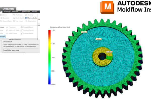Select the Beam L/D Ratio diagnostic
This screenshot has width=151, height=101.
(13, 30)
